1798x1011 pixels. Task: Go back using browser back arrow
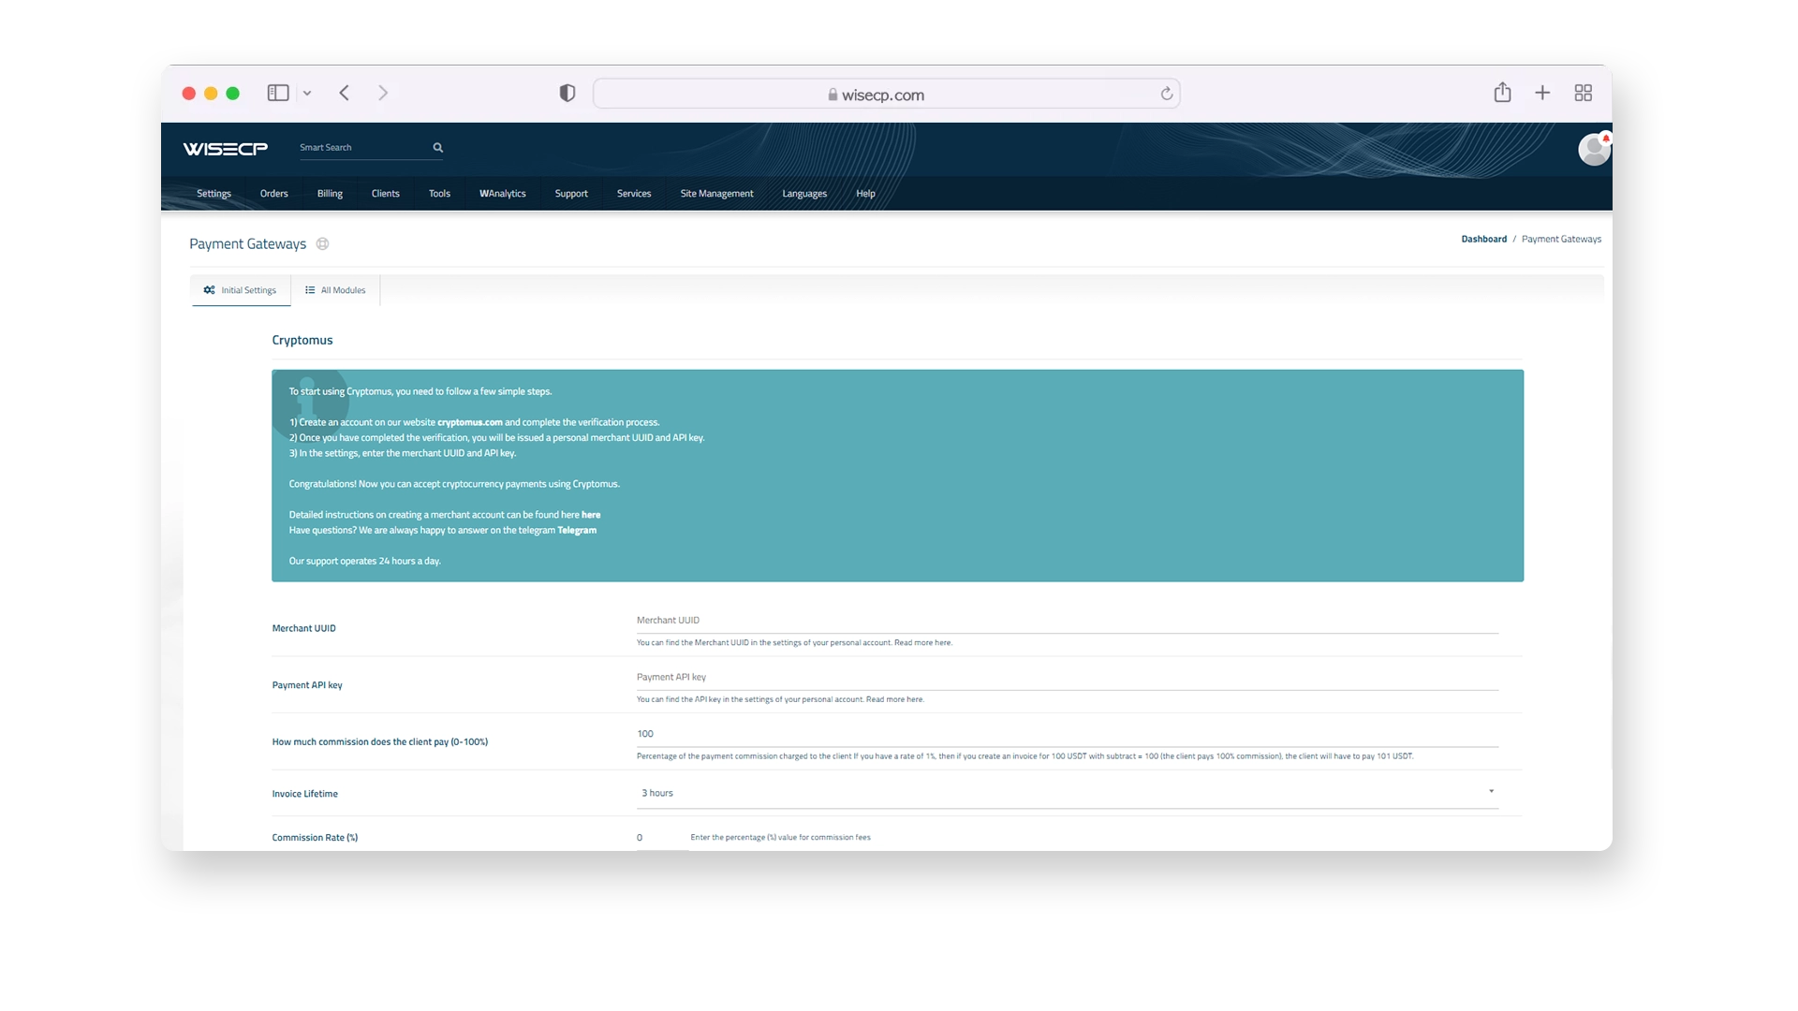(x=345, y=93)
